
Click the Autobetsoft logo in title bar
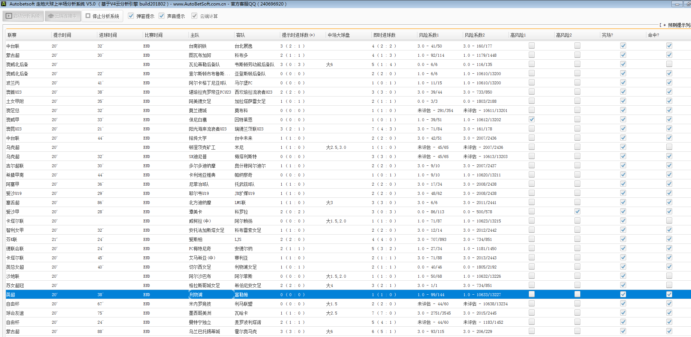4,4
